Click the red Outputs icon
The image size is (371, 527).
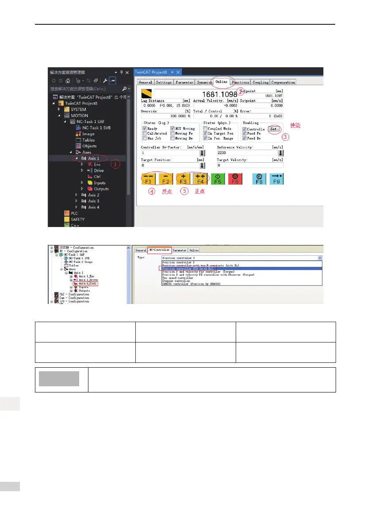point(90,188)
